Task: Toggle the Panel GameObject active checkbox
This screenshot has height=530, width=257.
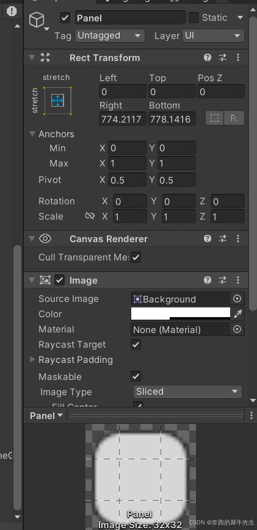Action: click(x=65, y=18)
